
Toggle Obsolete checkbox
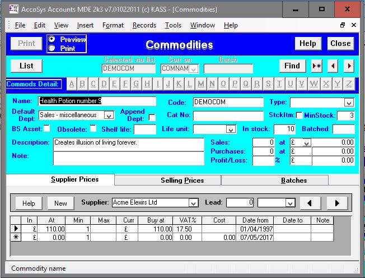pos(93,128)
